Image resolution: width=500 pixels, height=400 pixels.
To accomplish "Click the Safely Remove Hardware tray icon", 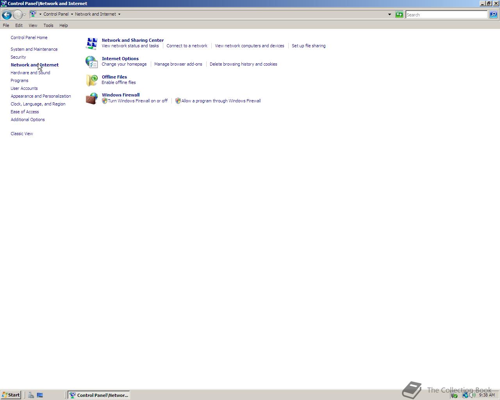I will click(454, 395).
